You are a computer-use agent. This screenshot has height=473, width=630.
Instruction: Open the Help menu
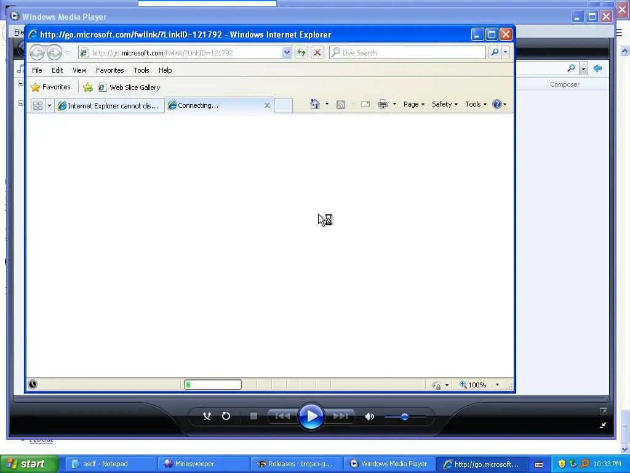tap(165, 70)
